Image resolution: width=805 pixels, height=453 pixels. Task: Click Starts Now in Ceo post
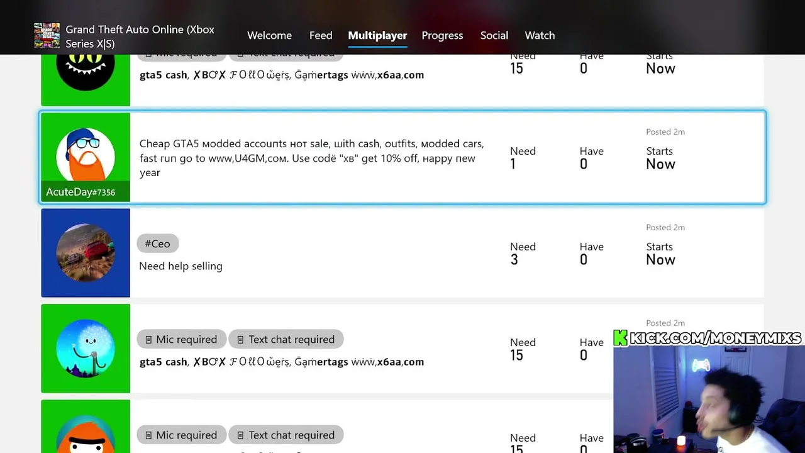pos(660,254)
